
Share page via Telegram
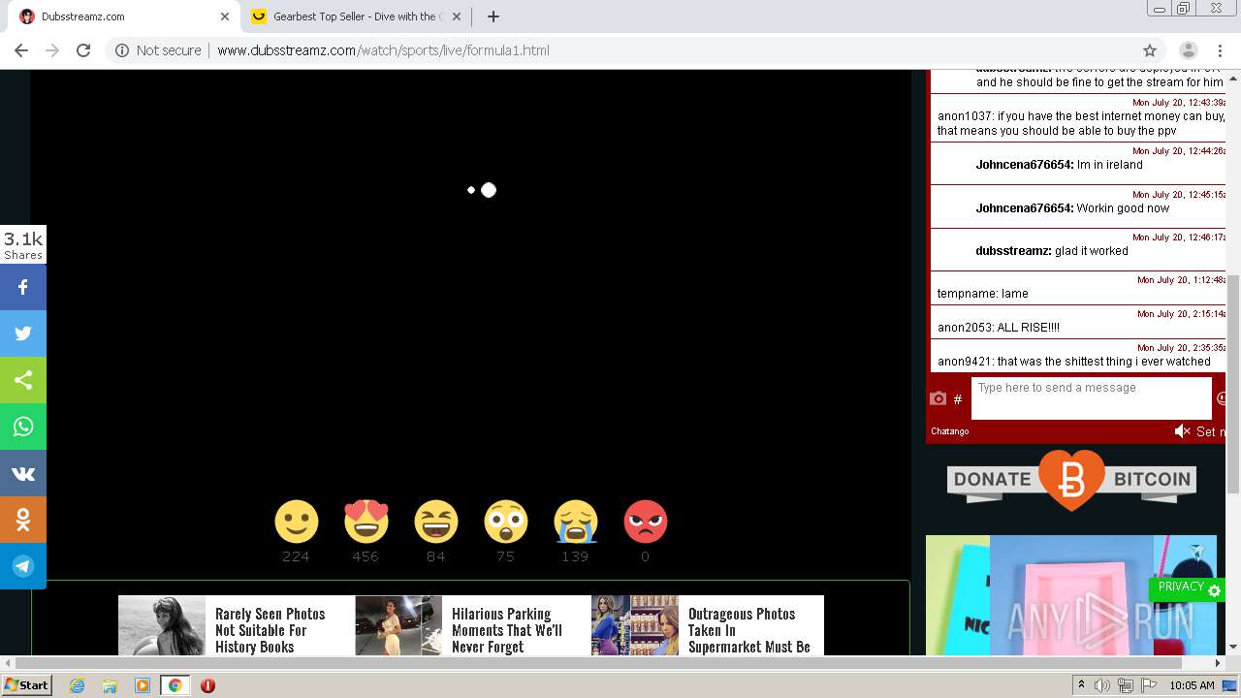pyautogui.click(x=23, y=566)
